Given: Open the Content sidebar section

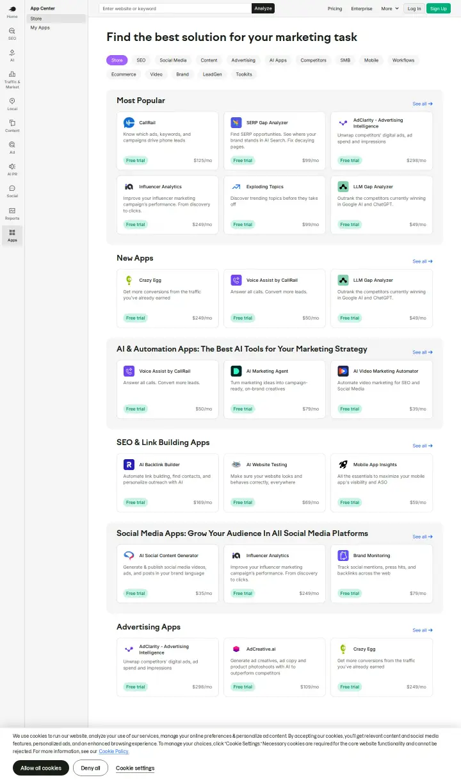Looking at the screenshot, I should coord(12,126).
